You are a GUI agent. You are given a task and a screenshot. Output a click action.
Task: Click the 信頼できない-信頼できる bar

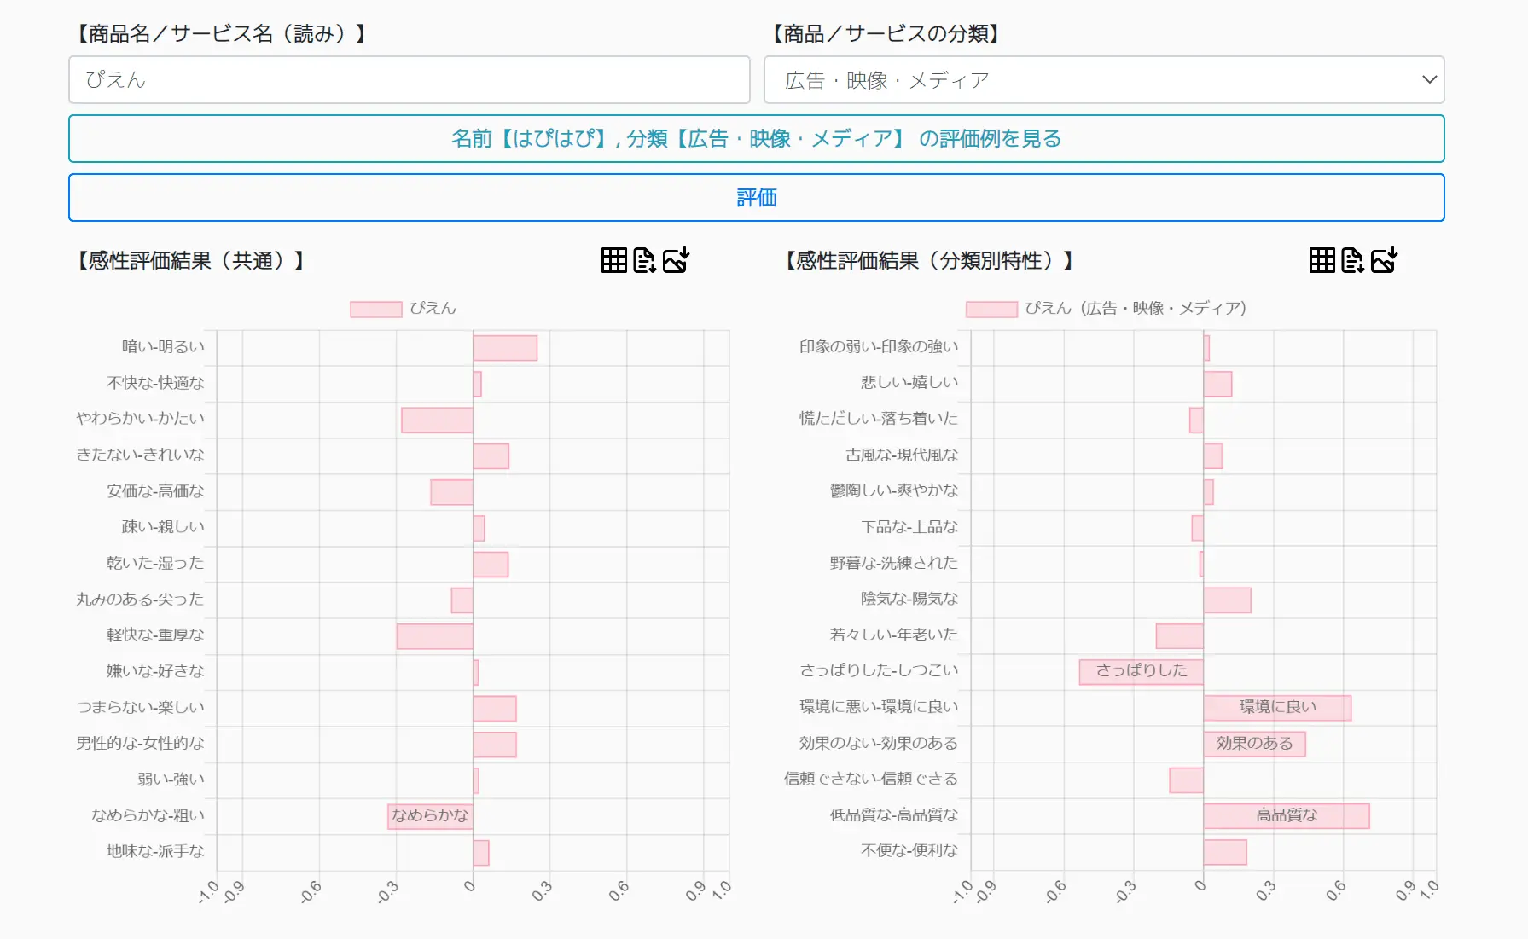[1187, 780]
